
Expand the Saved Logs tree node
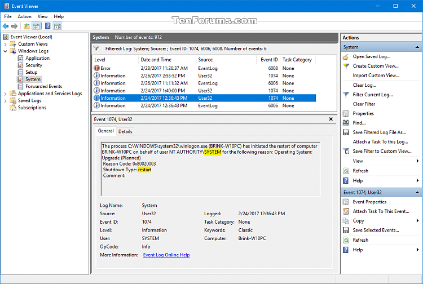(5, 101)
